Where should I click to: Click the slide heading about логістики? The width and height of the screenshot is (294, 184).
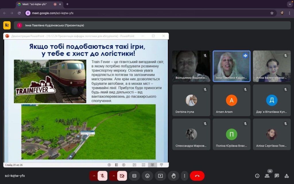tap(87, 50)
